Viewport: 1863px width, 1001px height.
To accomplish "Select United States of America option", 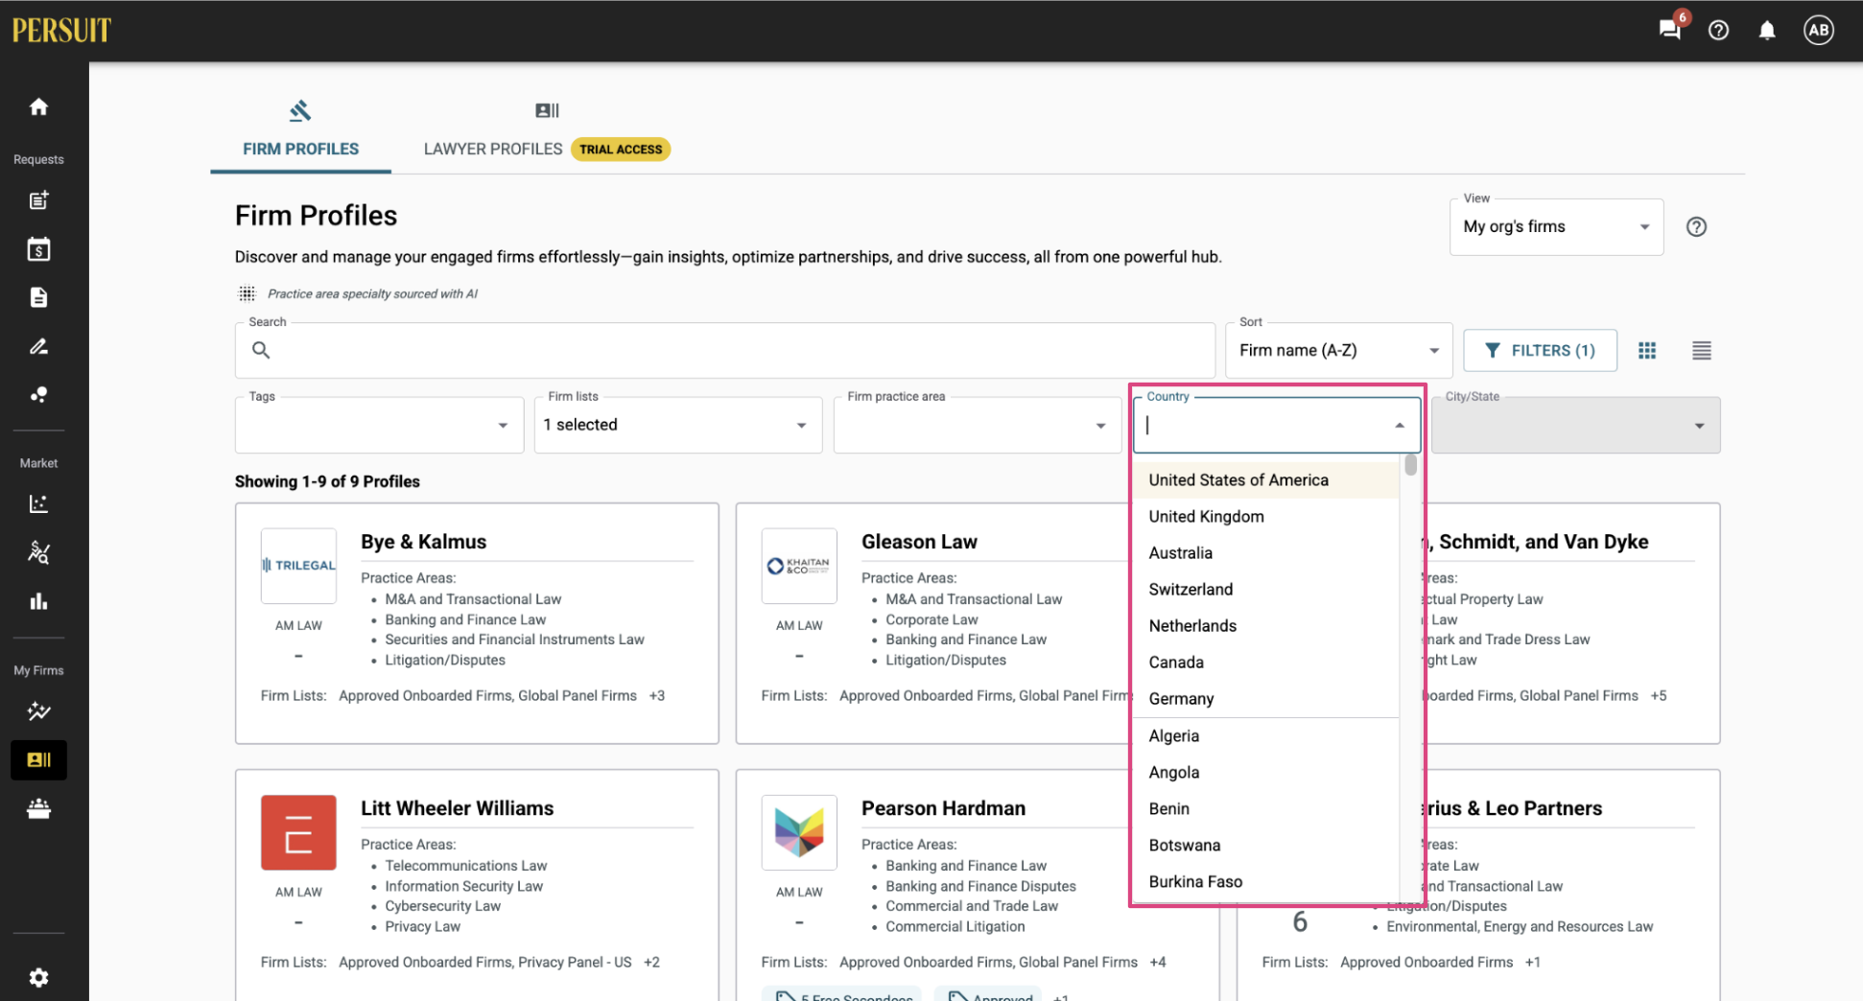I will pyautogui.click(x=1265, y=480).
